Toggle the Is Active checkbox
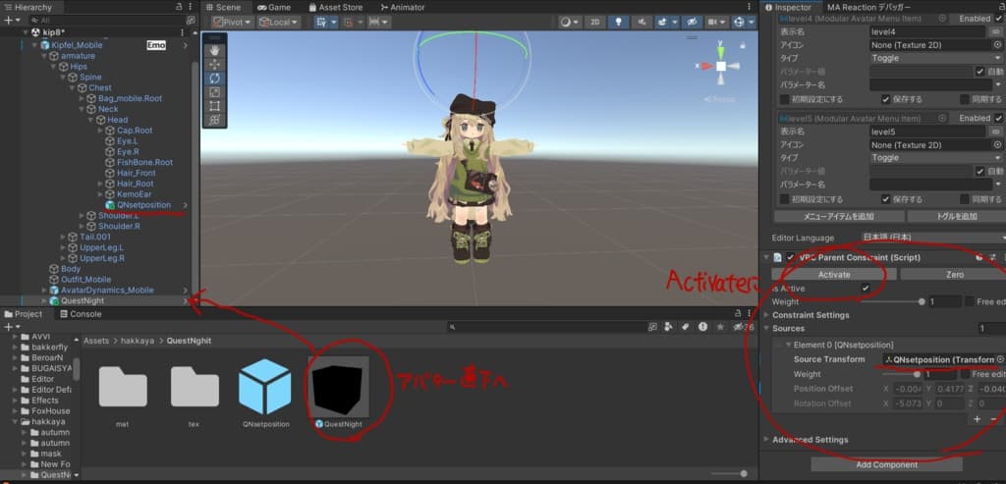1006x484 pixels. [x=866, y=288]
